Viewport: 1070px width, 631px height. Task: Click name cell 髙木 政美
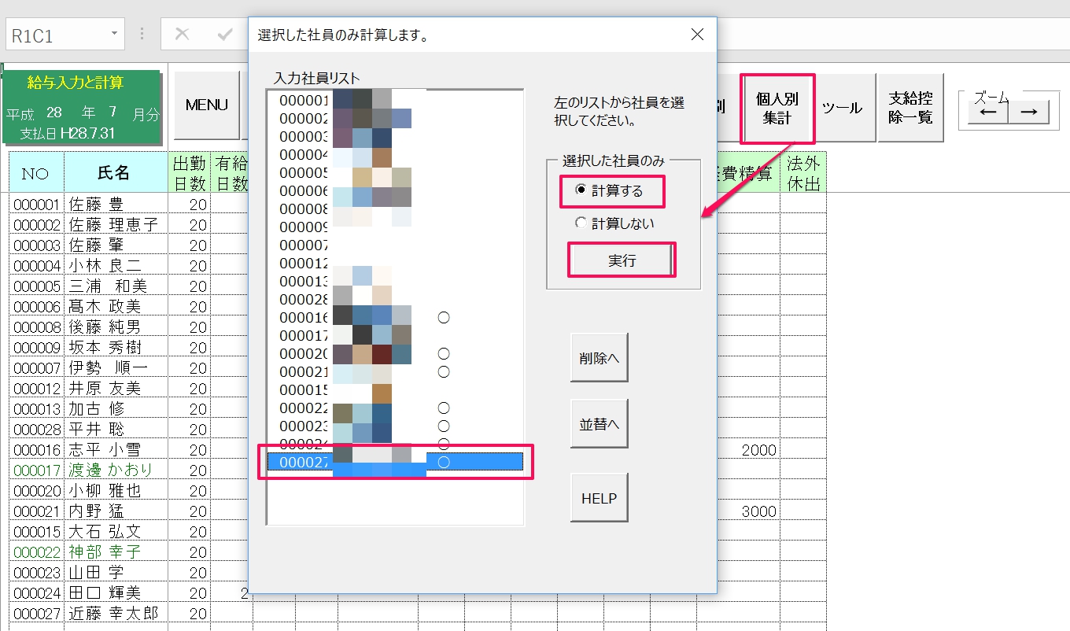point(116,306)
